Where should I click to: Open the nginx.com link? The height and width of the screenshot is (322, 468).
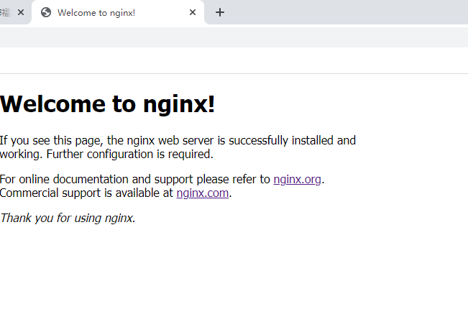tap(203, 193)
